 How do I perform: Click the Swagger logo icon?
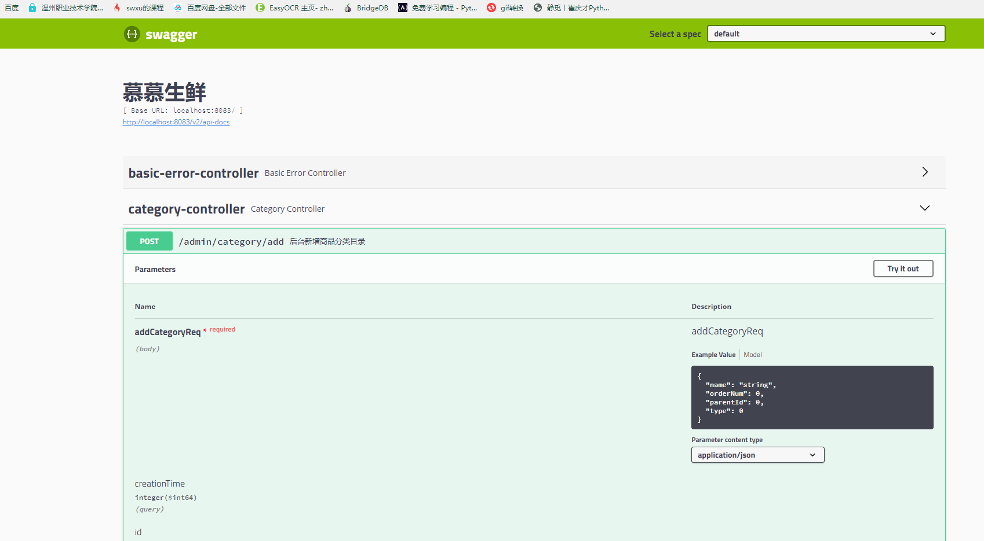point(132,34)
